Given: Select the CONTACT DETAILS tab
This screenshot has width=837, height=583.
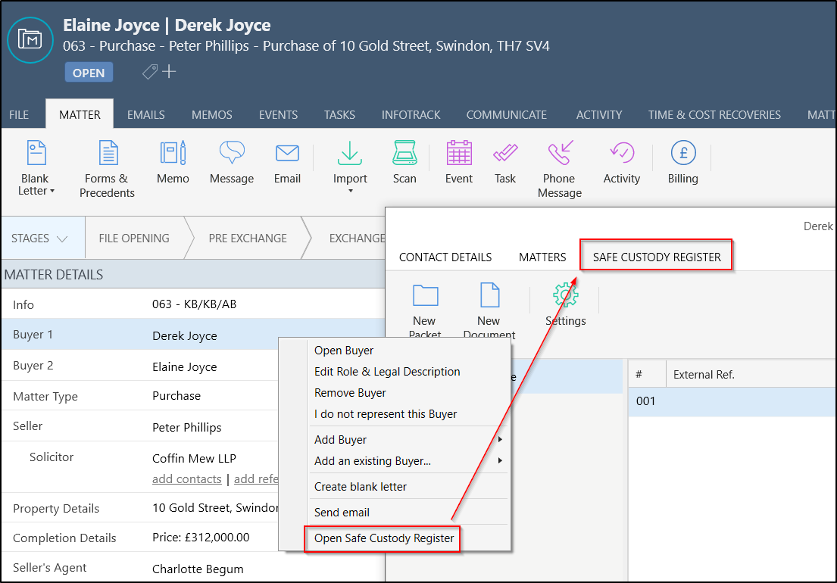Looking at the screenshot, I should (x=445, y=257).
